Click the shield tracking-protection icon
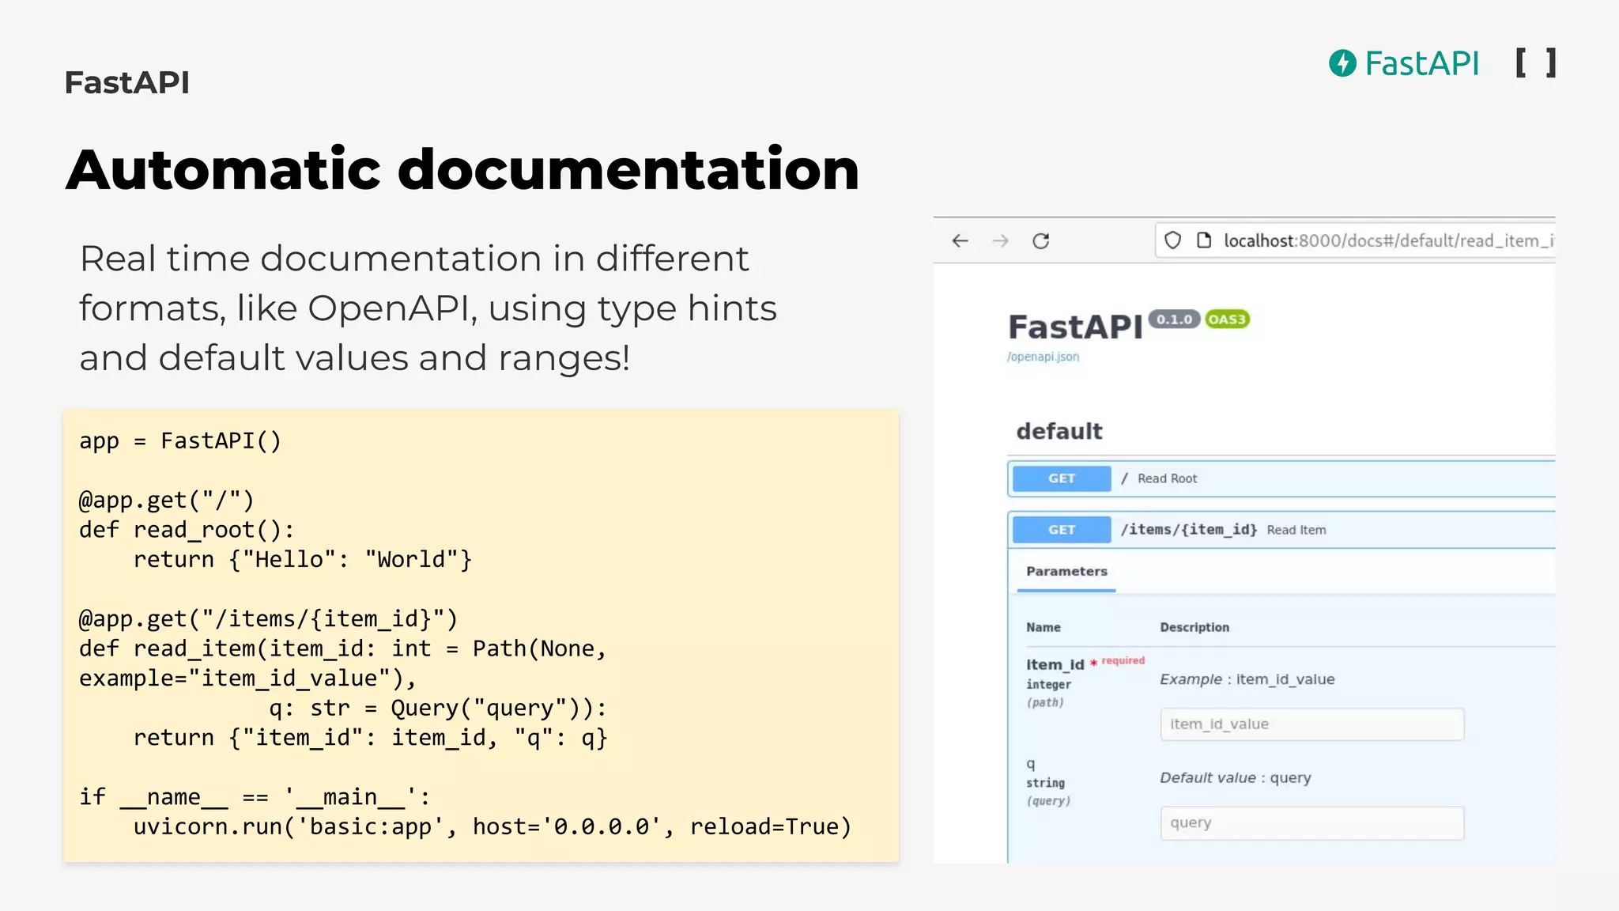The width and height of the screenshot is (1619, 911). pos(1173,240)
